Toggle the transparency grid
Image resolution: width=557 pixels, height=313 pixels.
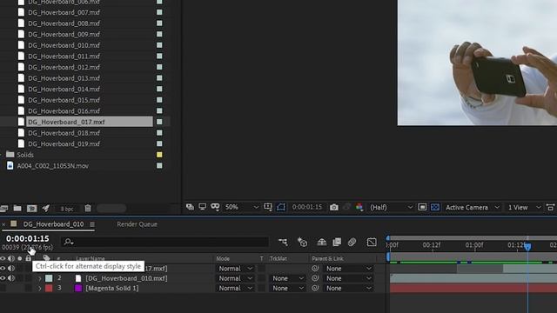point(435,207)
